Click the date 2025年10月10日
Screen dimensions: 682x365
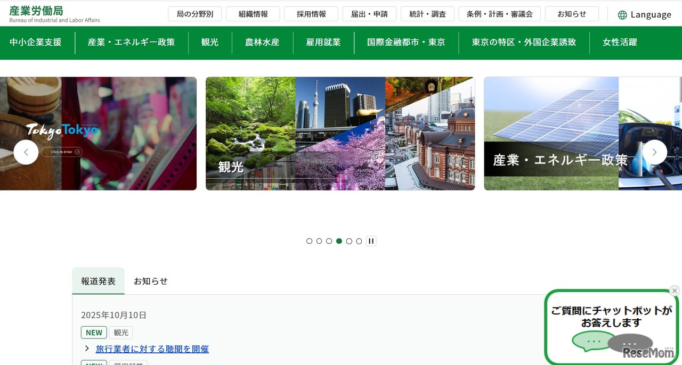click(114, 315)
